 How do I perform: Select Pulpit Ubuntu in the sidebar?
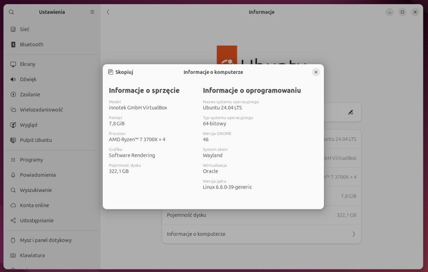coord(36,140)
